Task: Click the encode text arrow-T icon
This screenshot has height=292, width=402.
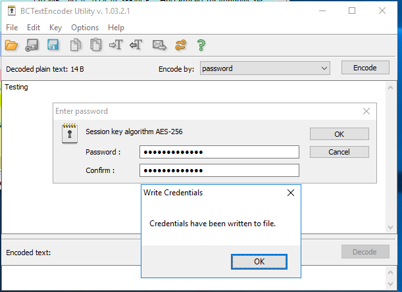Action: pyautogui.click(x=116, y=45)
